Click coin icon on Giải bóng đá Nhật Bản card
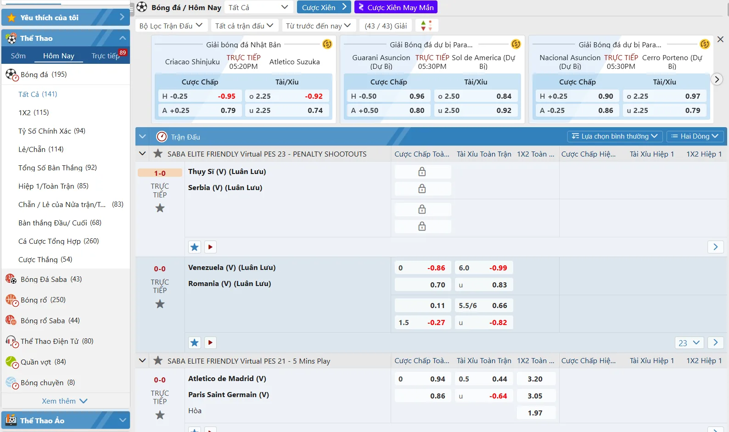This screenshot has height=432, width=729. (327, 44)
